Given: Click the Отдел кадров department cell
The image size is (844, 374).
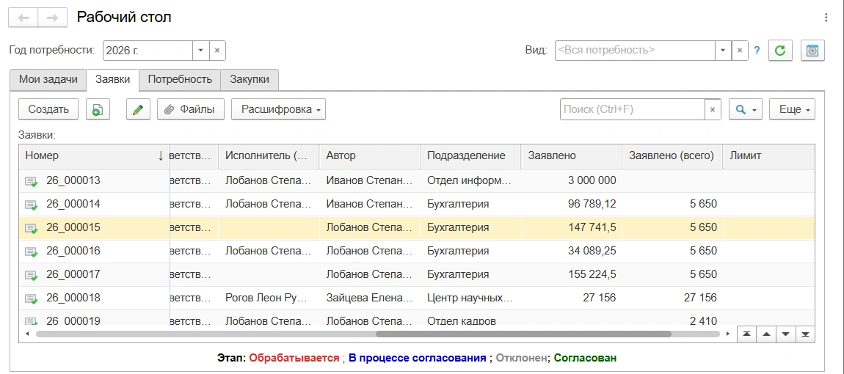Looking at the screenshot, I should (470, 318).
